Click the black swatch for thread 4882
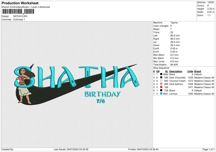The width and height of the screenshot is (216, 152). click(161, 74)
